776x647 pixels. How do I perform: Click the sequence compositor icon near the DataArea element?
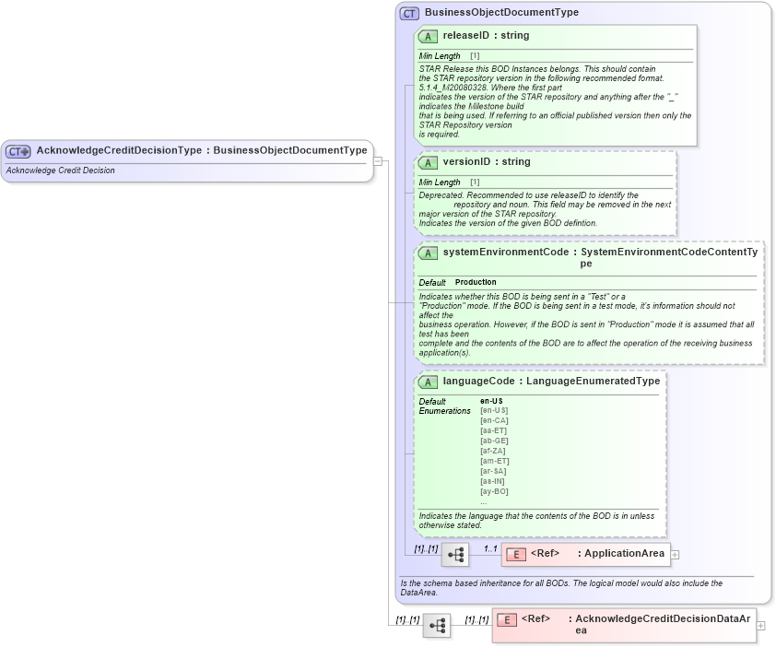tap(437, 625)
